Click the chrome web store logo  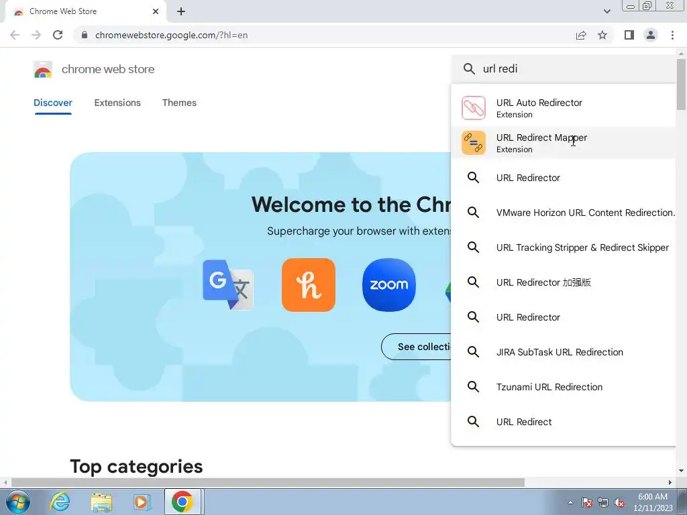coord(43,69)
